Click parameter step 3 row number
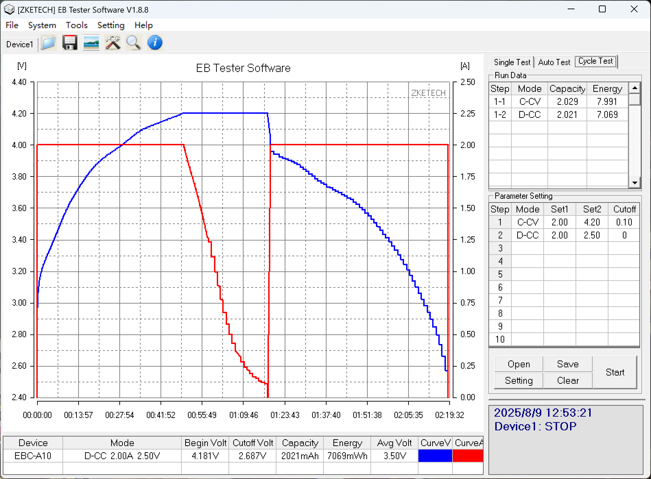 click(x=500, y=248)
